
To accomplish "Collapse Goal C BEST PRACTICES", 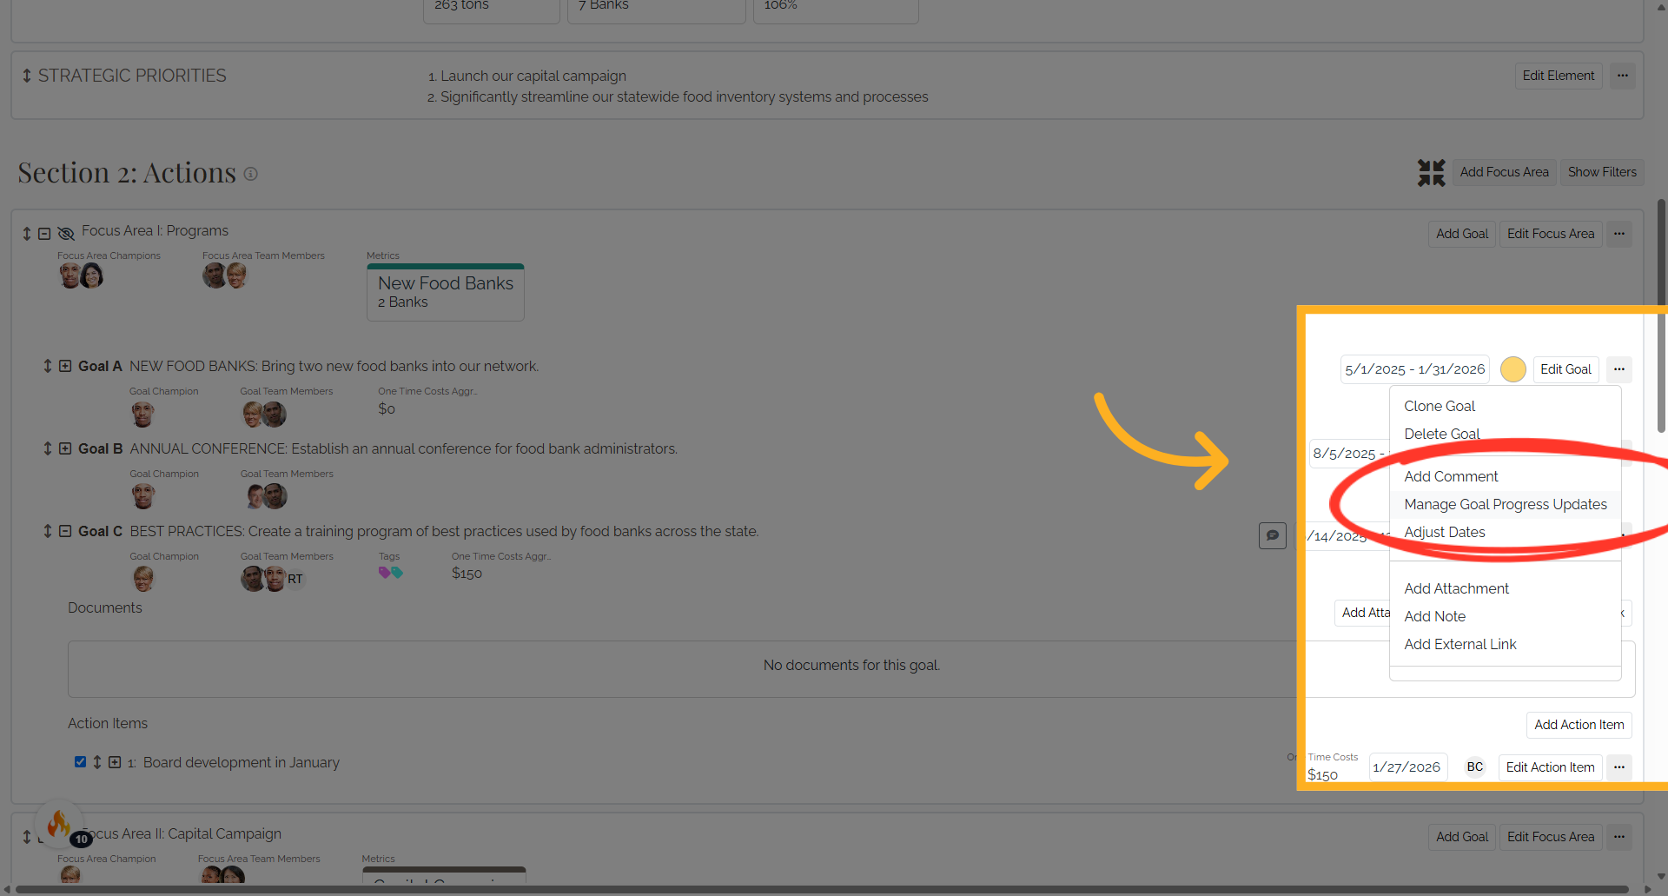I will point(65,531).
